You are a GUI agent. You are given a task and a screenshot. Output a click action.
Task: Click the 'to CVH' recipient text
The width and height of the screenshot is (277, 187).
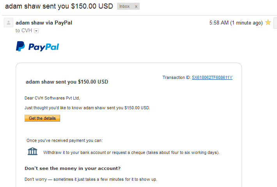pos(24,31)
